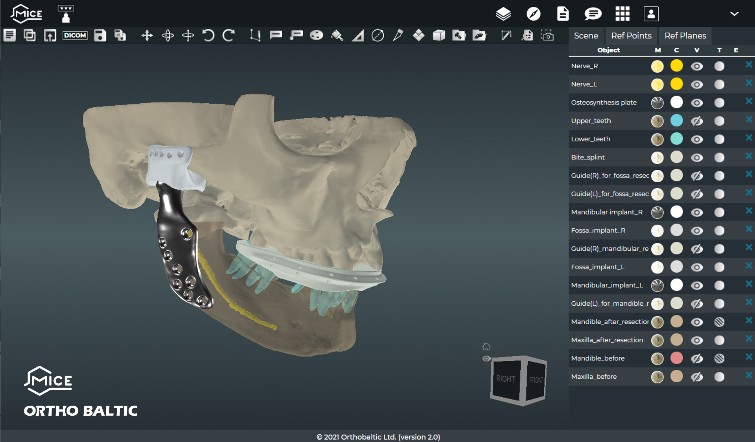Toggle transparency of Mandible_before
Viewport: 755px width, 442px height.
(x=719, y=359)
